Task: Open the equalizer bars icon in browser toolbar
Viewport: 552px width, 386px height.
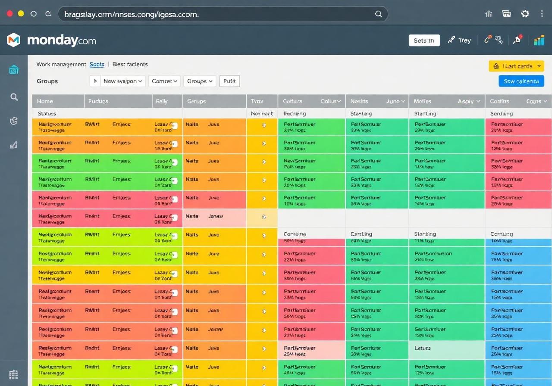Action: 489,14
